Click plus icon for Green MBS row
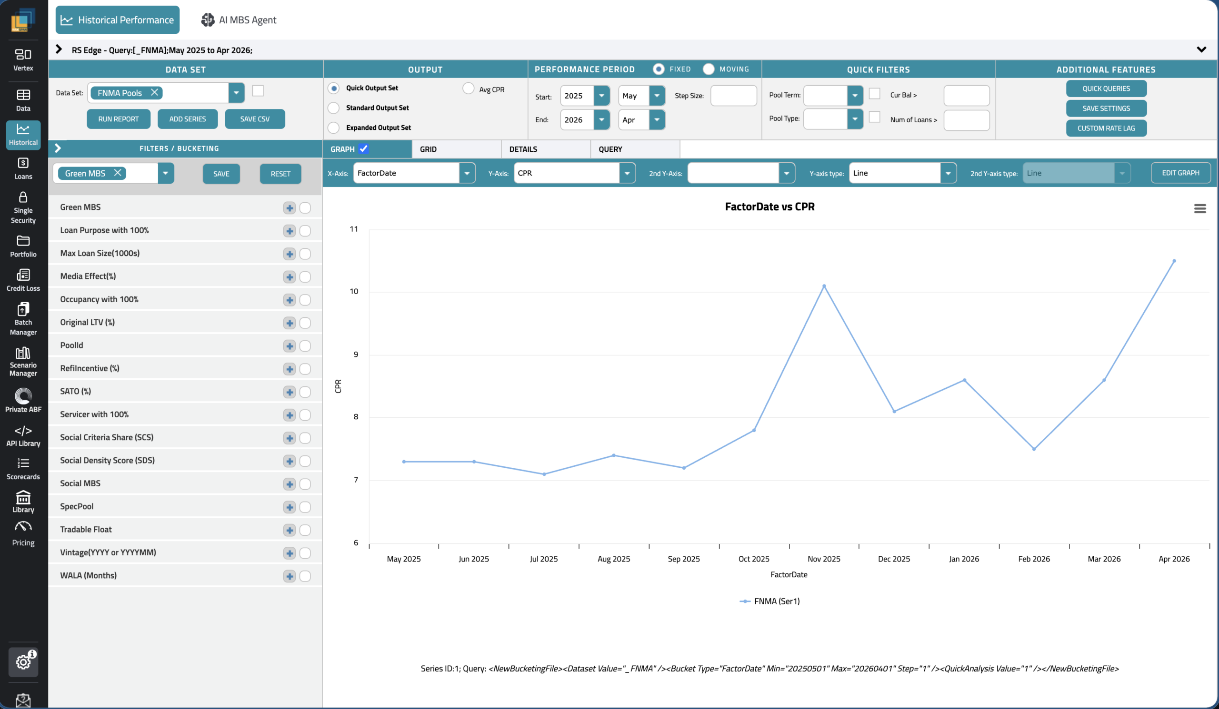 pyautogui.click(x=289, y=208)
